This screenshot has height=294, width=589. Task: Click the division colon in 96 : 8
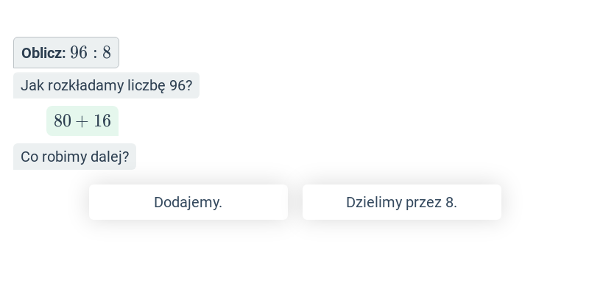(95, 53)
